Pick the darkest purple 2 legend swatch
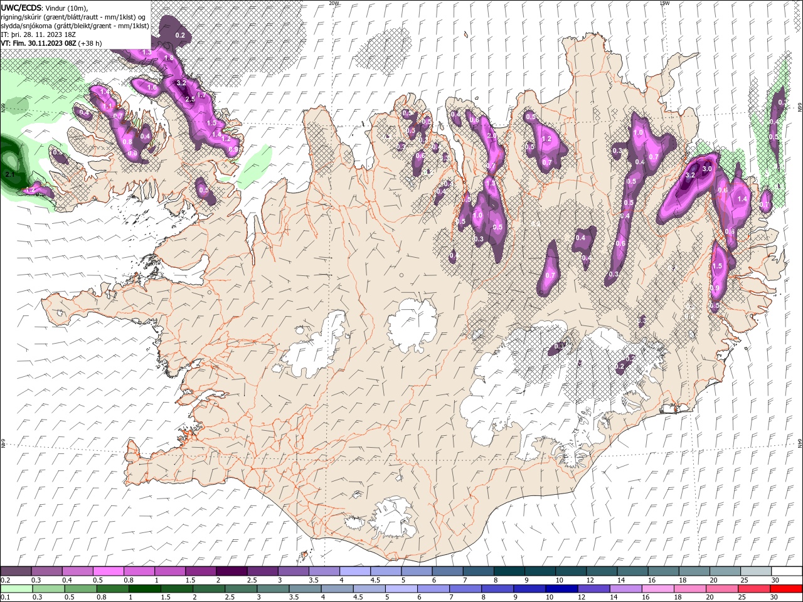The image size is (803, 602). 231,571
